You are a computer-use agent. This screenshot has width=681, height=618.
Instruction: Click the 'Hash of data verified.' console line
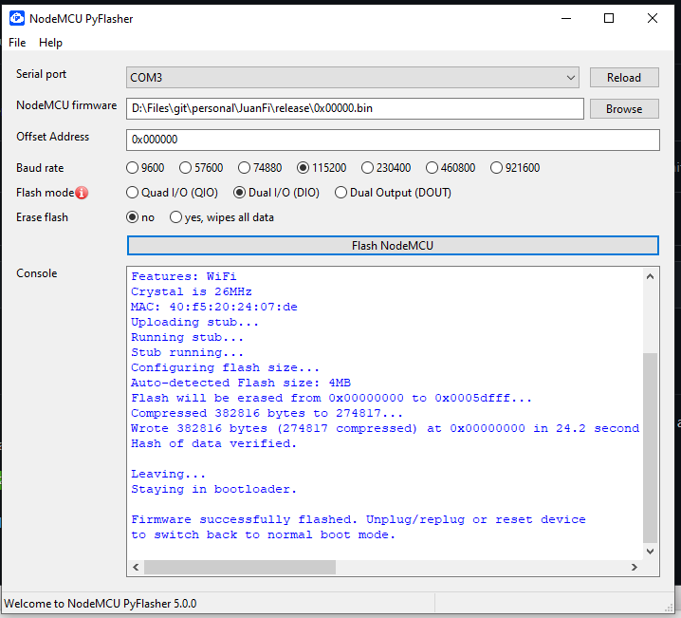213,443
